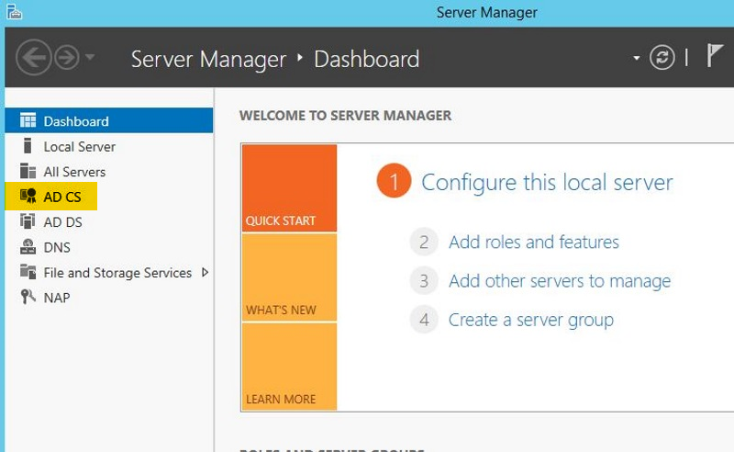Select Dashboard in the sidebar
The image size is (734, 452).
[x=76, y=121]
